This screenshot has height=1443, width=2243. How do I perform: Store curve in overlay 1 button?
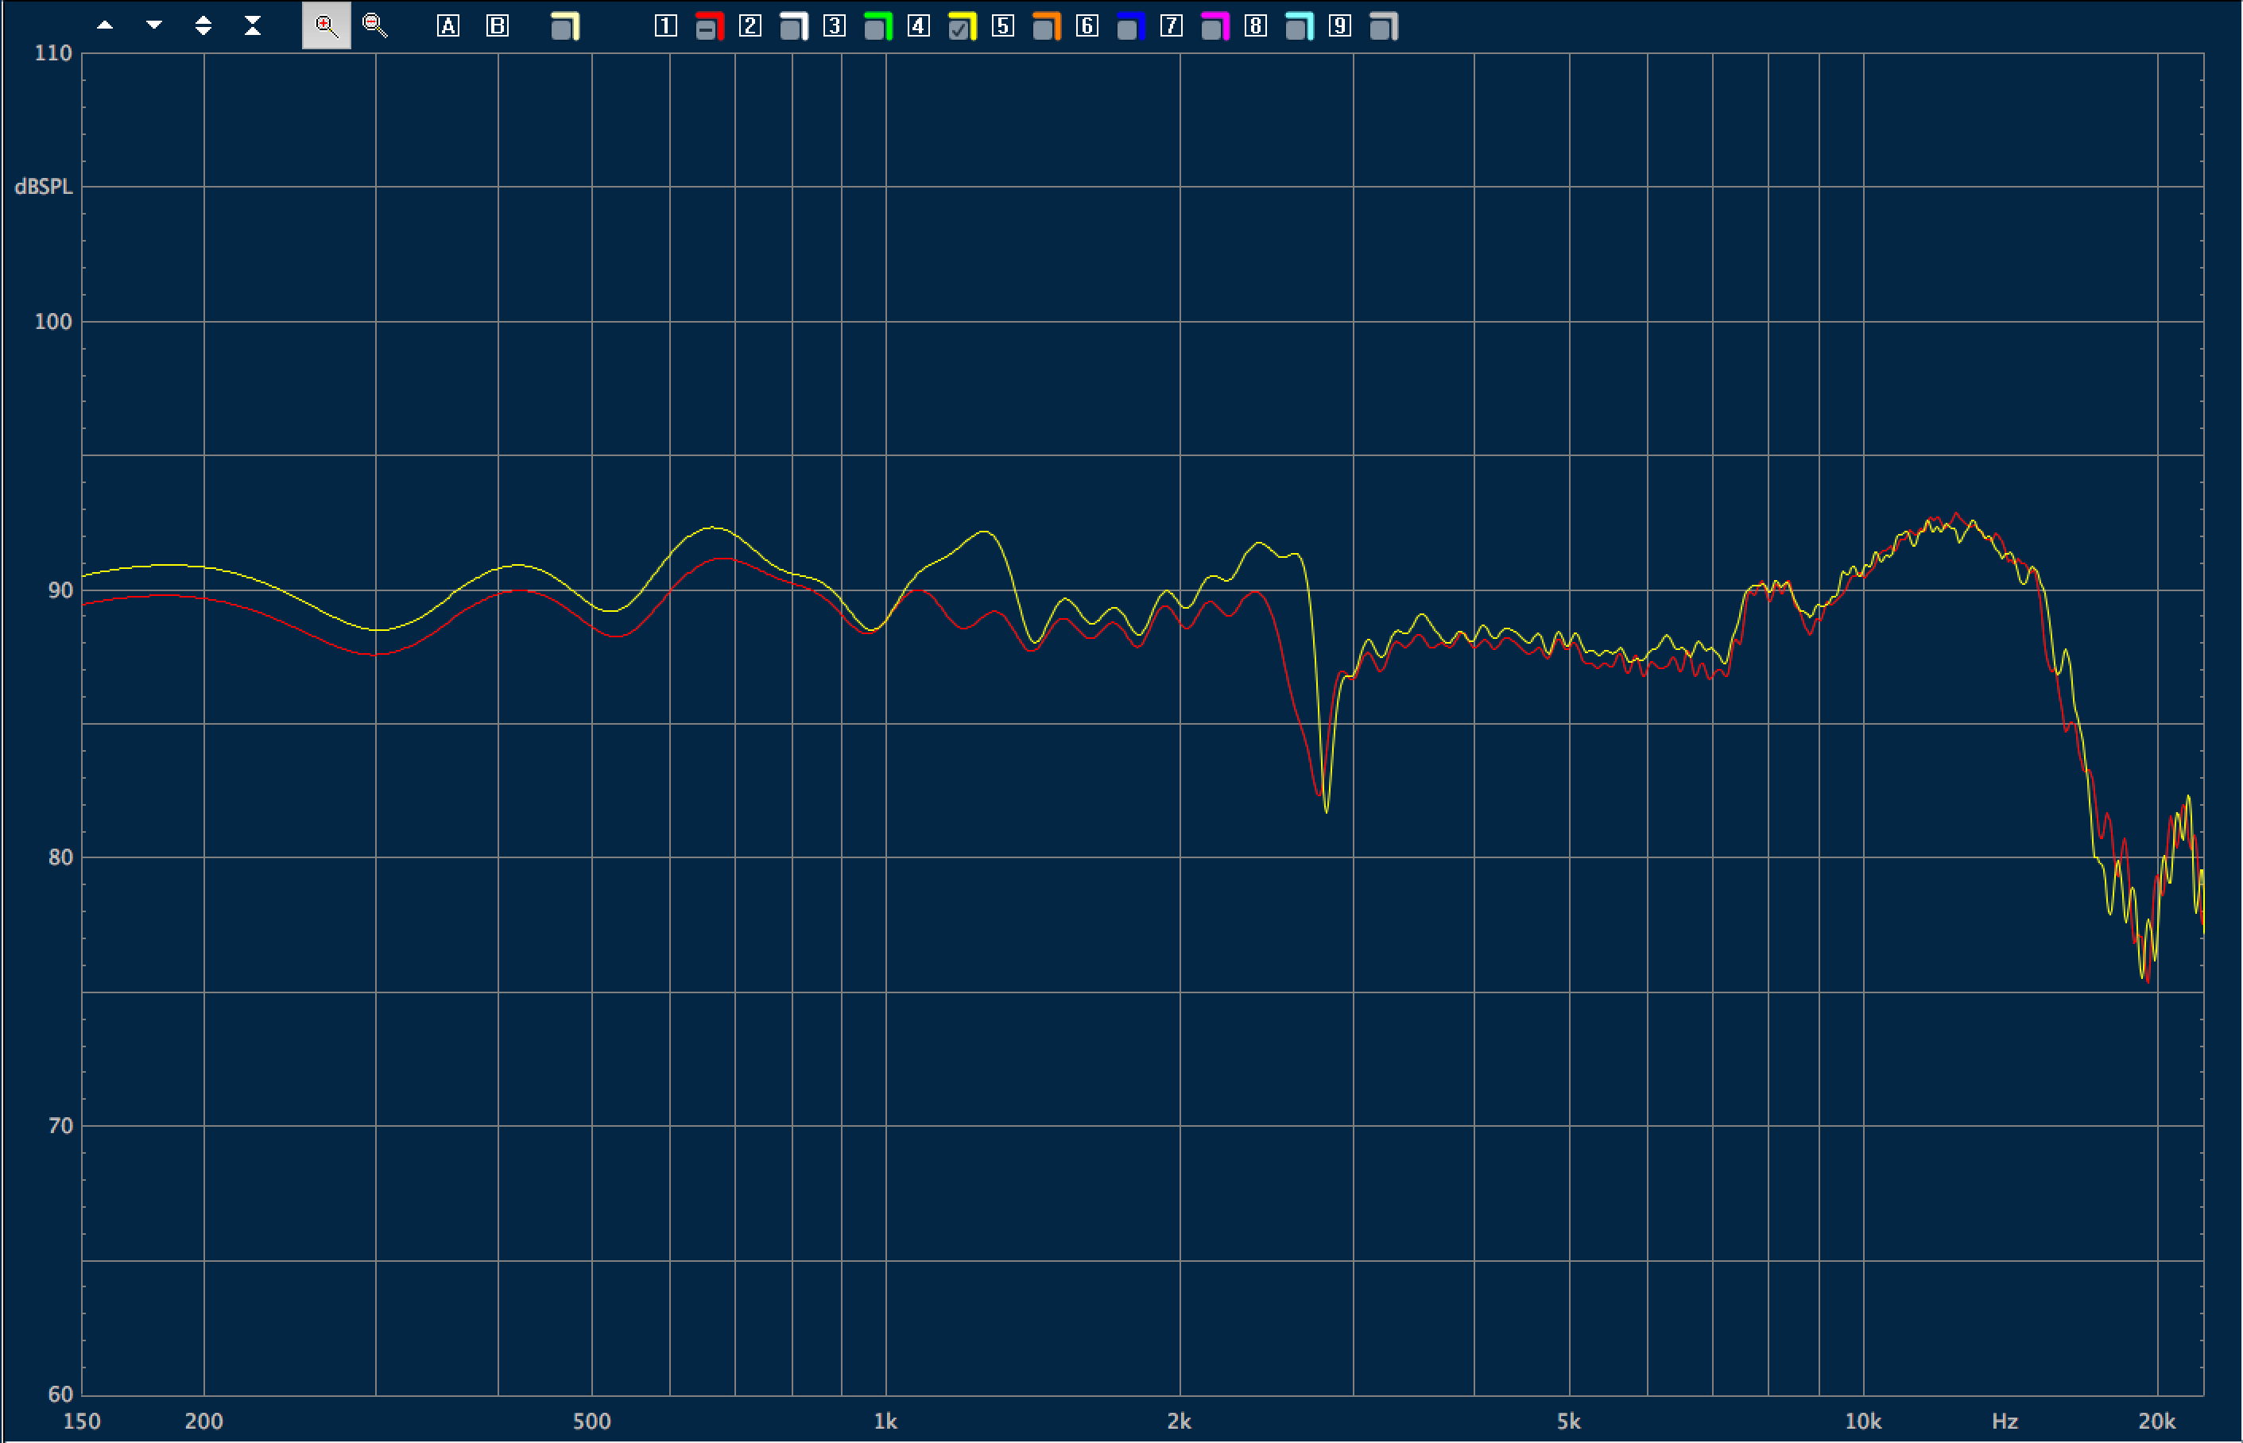665,26
